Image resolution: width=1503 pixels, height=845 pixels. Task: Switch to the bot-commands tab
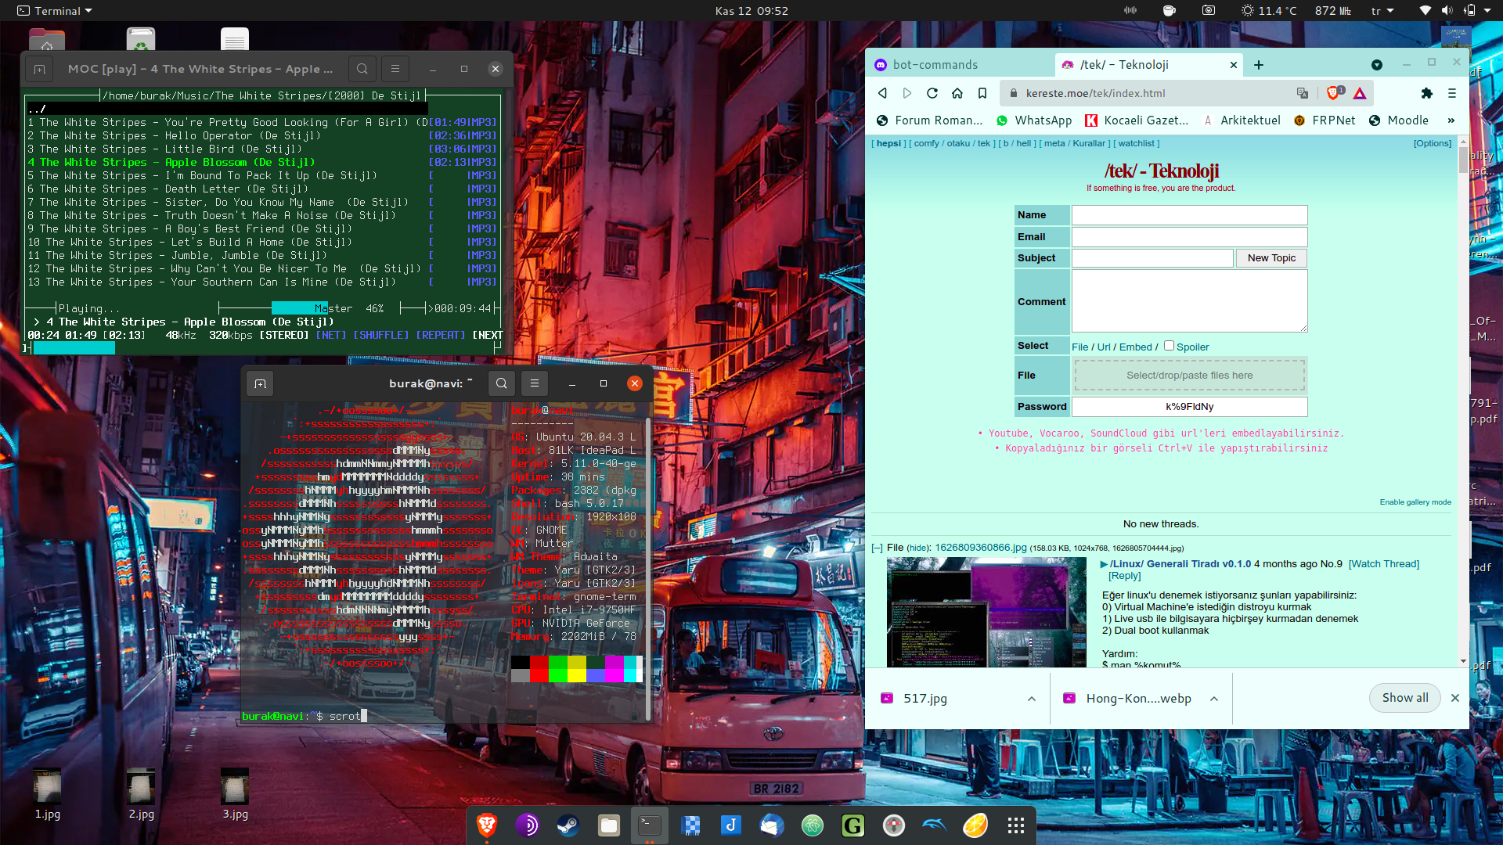[x=959, y=65]
